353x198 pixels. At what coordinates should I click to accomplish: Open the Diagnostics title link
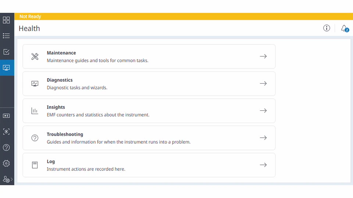[60, 80]
